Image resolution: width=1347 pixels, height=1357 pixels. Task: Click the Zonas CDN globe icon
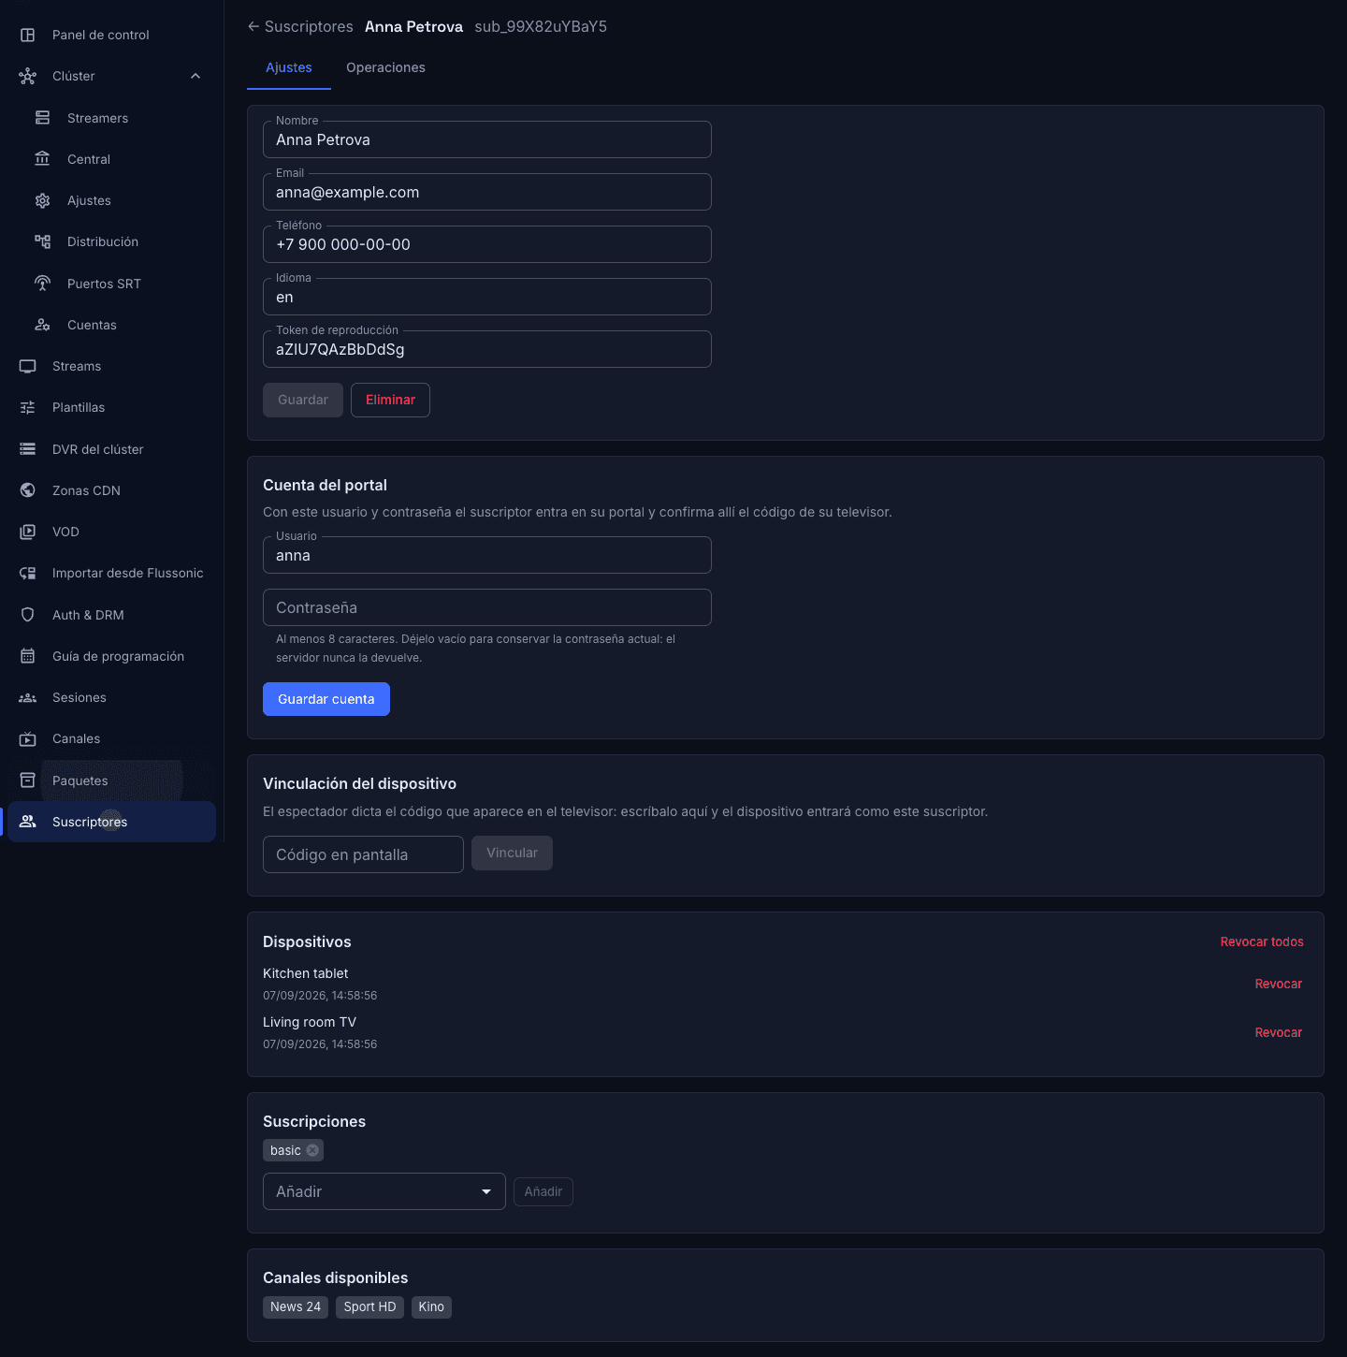pos(28,490)
